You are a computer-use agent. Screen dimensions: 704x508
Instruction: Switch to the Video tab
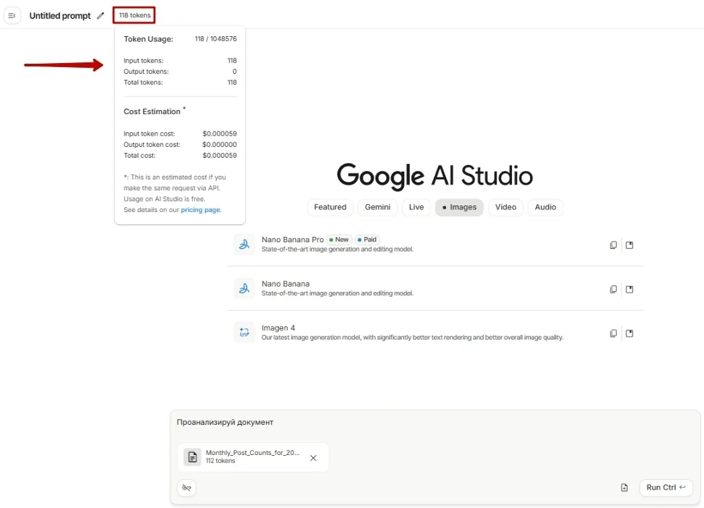pos(506,207)
